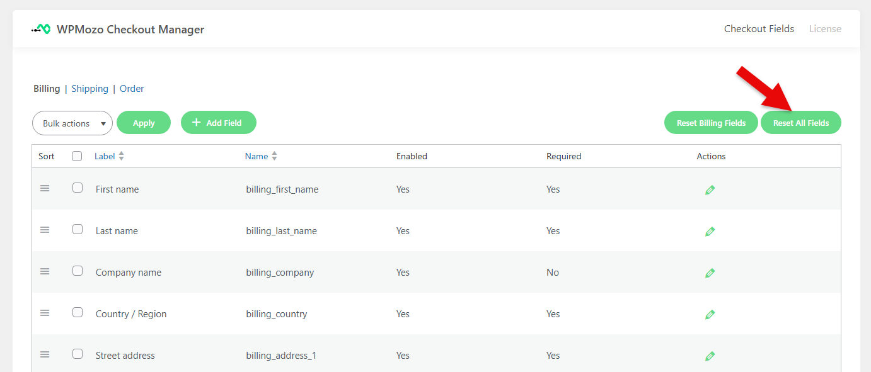The width and height of the screenshot is (871, 372).
Task: Click the Street address label cell
Action: pos(125,356)
